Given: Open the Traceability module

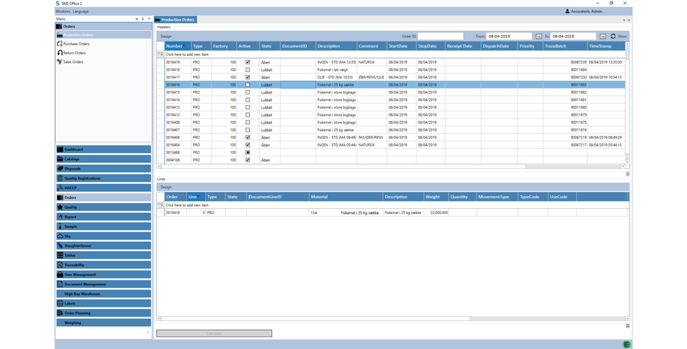Looking at the screenshot, I should coord(74,265).
